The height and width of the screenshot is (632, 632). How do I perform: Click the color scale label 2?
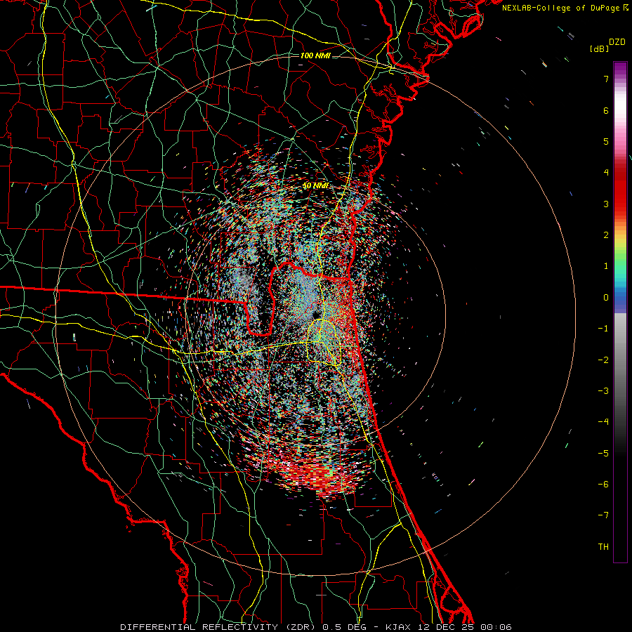click(x=606, y=235)
